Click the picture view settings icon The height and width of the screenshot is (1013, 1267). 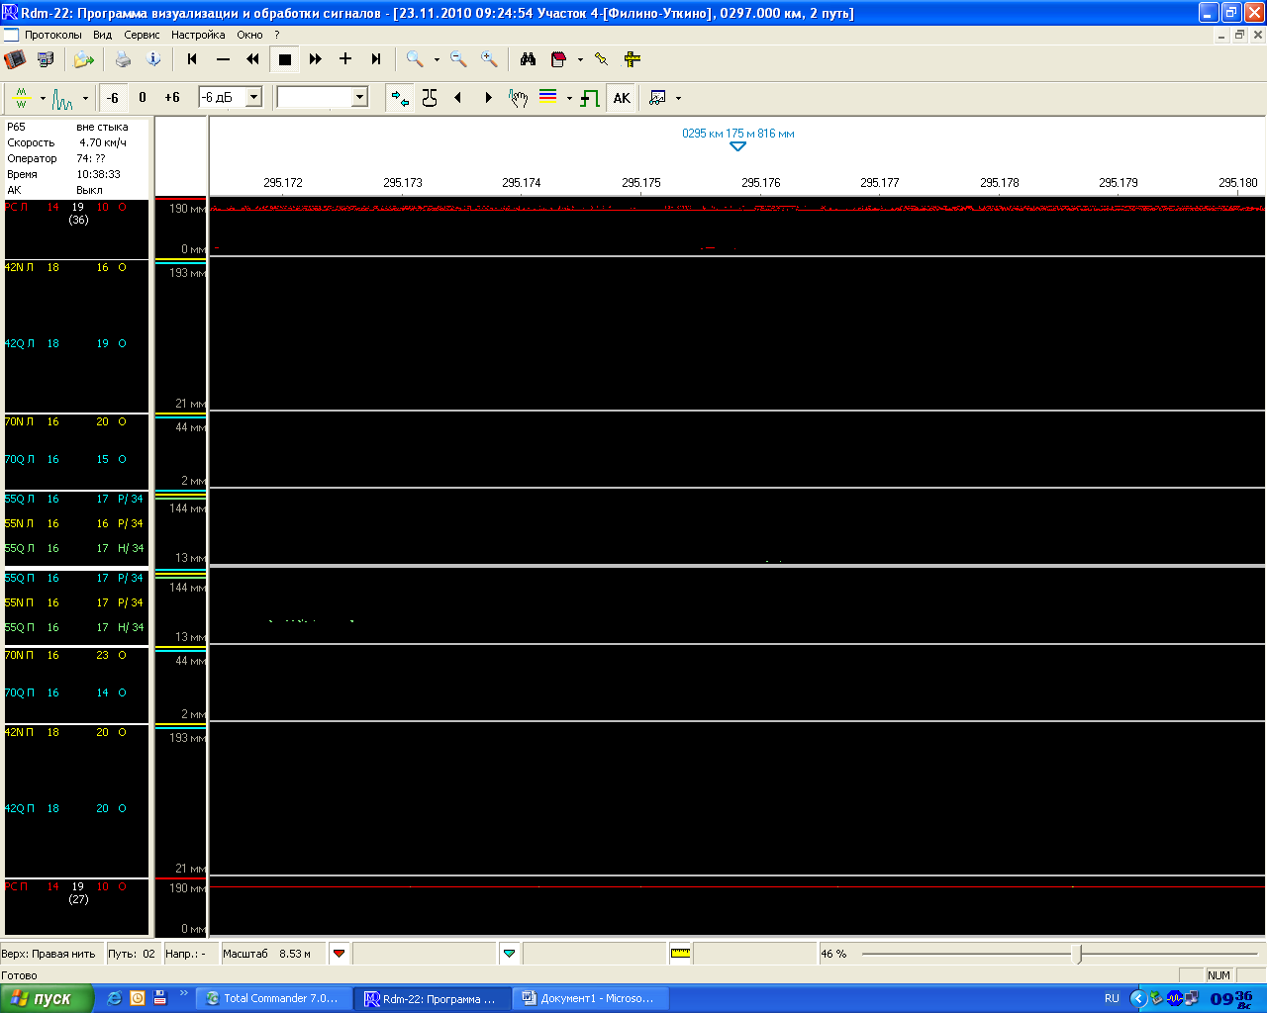pyautogui.click(x=657, y=98)
